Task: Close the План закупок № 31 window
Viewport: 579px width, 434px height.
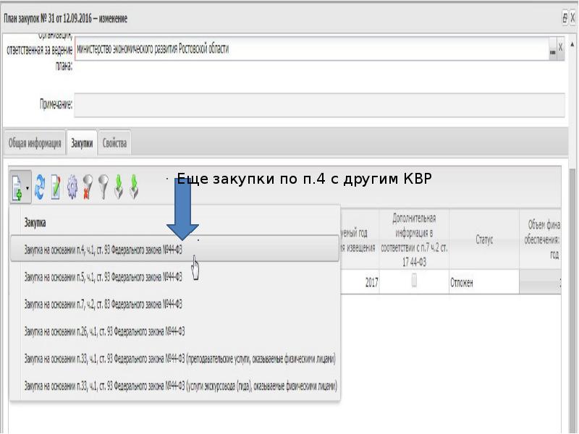Action: click(x=572, y=17)
